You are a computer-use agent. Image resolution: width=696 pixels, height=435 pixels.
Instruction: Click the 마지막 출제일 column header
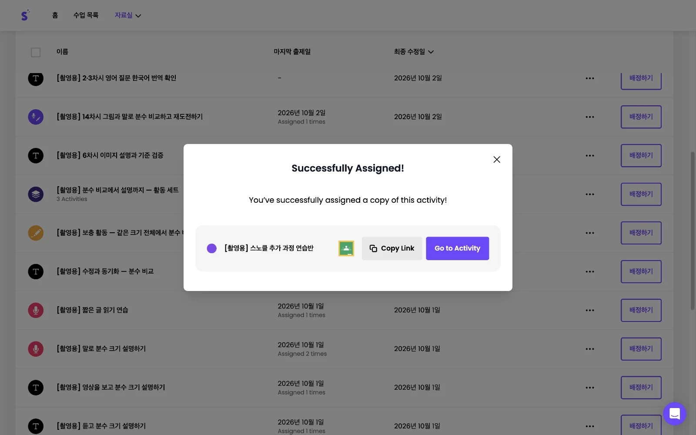click(x=292, y=52)
